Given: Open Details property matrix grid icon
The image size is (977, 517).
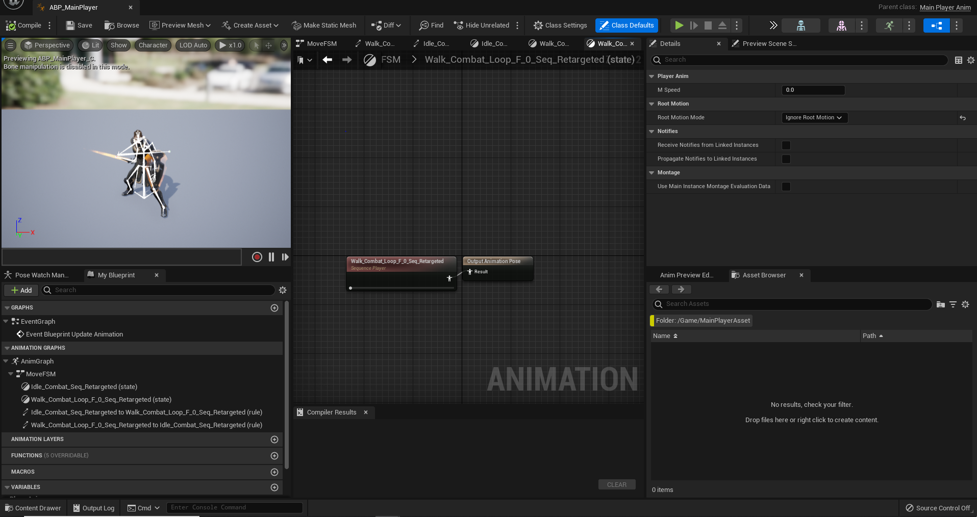Looking at the screenshot, I should (959, 60).
